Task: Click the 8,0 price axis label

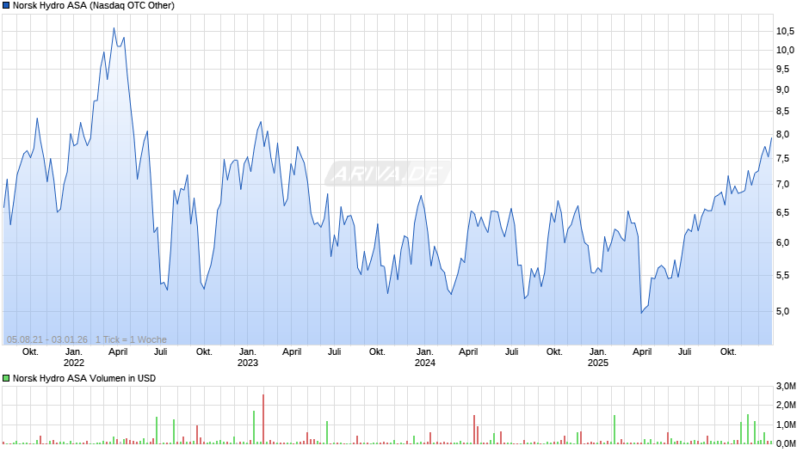Action: (x=782, y=135)
